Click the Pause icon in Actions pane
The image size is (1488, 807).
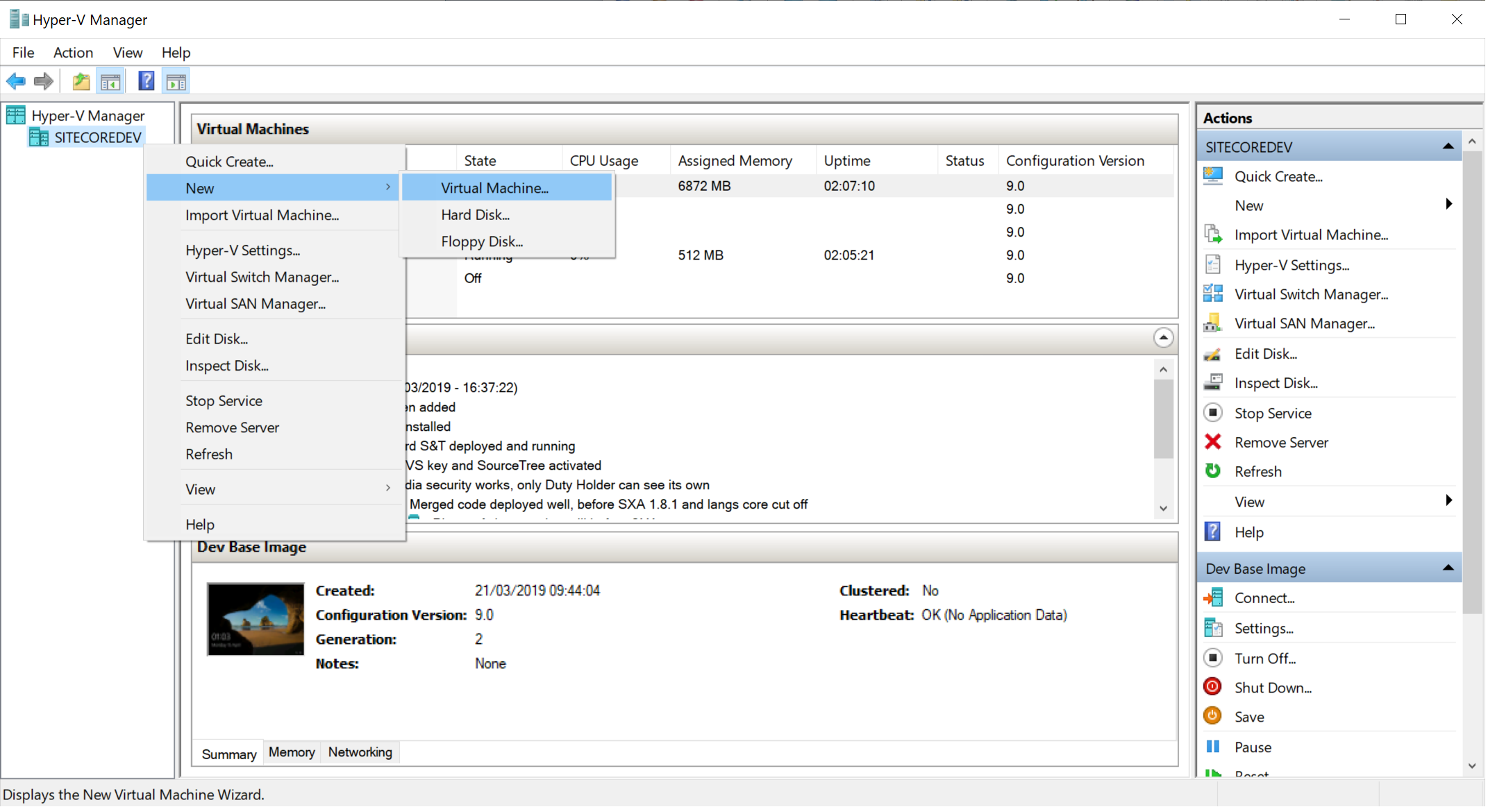tap(1213, 747)
